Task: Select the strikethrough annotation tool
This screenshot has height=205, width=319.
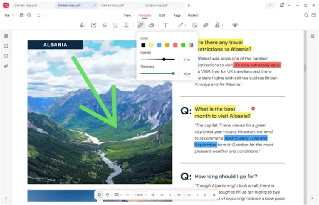Action: click(104, 25)
